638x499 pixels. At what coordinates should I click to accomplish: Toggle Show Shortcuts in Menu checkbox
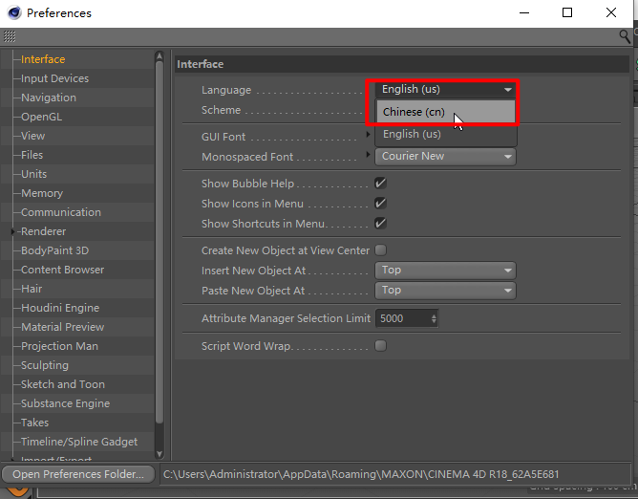tap(380, 224)
